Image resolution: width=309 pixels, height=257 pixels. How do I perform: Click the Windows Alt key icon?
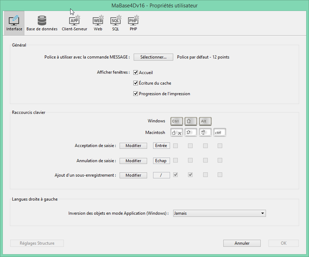point(205,121)
